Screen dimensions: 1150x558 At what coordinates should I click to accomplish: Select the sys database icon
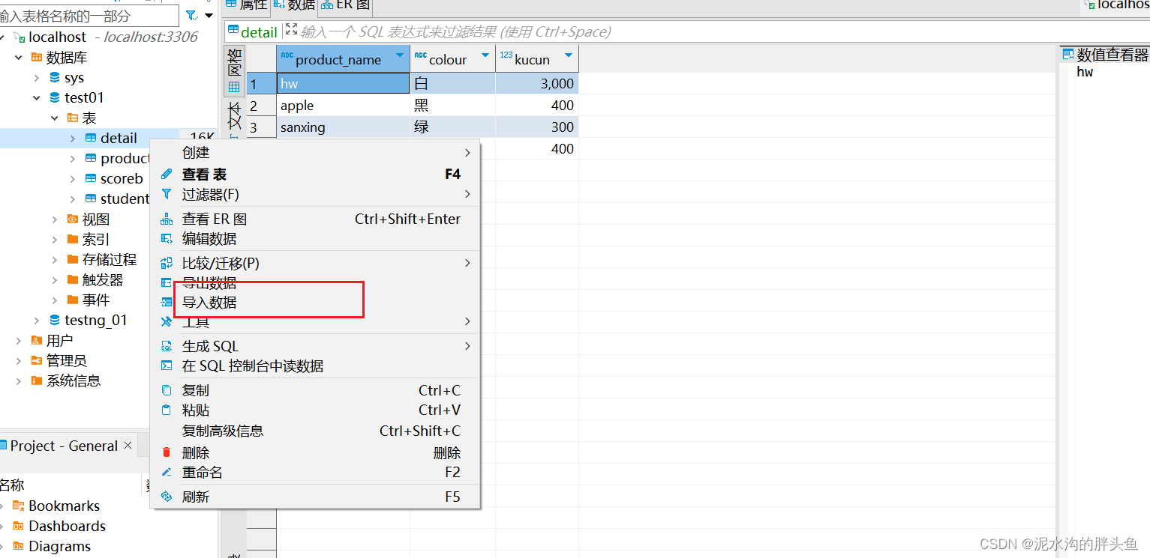(55, 78)
